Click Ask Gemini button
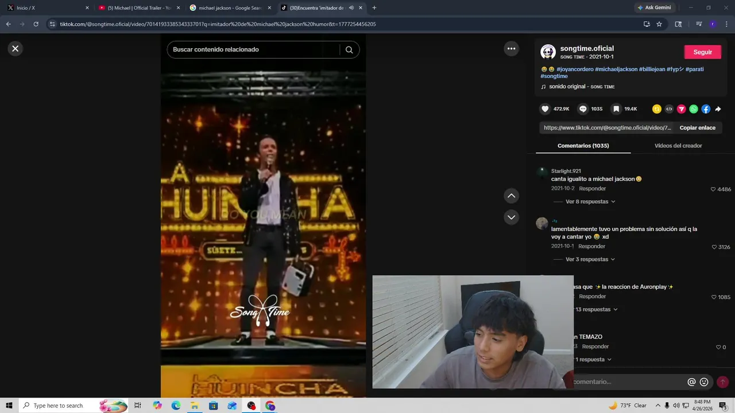 654,7
